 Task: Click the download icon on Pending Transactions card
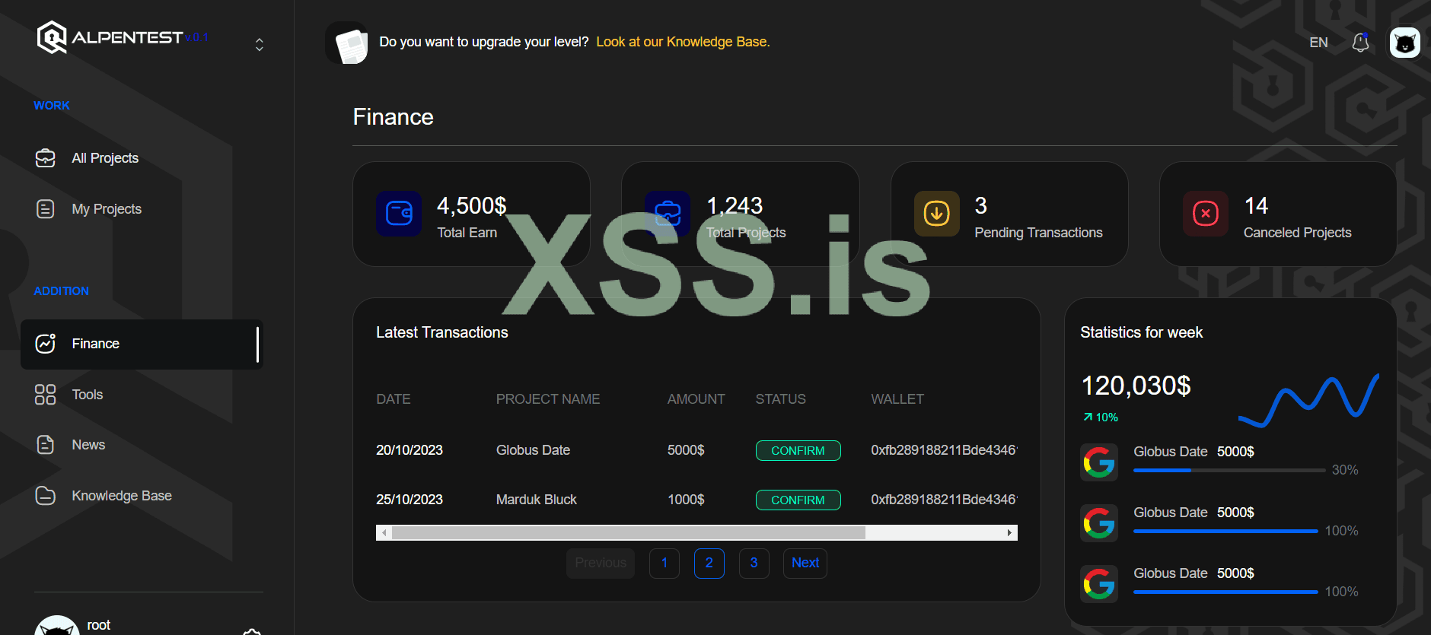[x=937, y=214]
